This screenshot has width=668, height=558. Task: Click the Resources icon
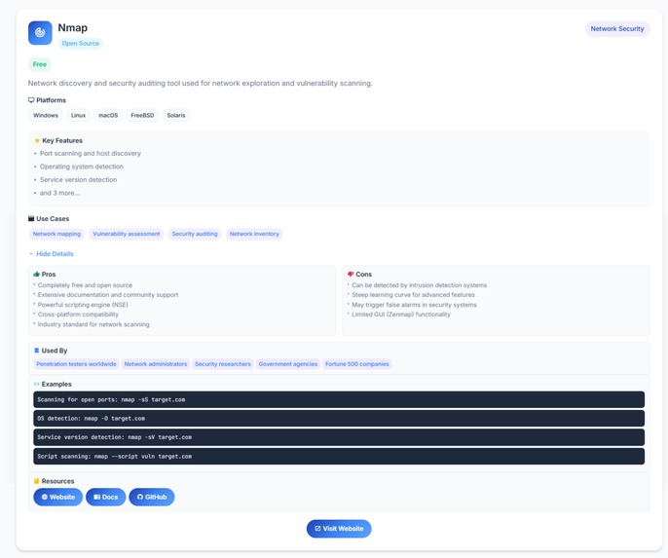36,481
